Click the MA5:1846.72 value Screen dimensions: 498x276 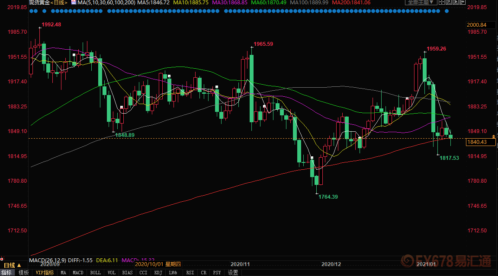tap(154, 2)
